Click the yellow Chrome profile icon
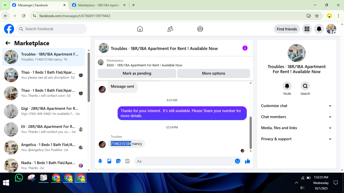 pos(329,16)
